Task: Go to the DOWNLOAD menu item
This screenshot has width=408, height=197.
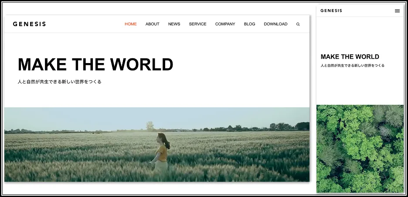Action: (x=275, y=24)
